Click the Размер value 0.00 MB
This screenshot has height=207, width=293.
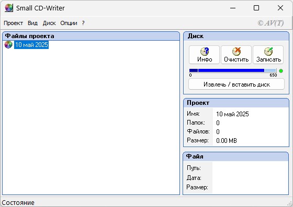point(227,141)
